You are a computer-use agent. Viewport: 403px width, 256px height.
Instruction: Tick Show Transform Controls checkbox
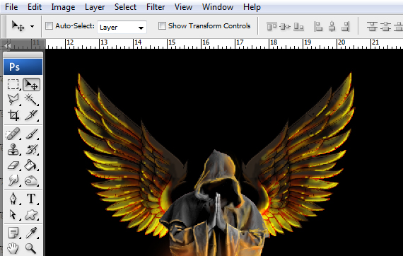point(162,25)
